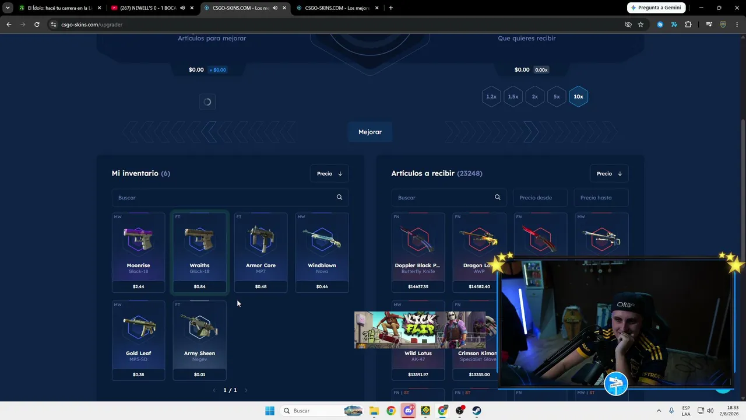
Task: Choose the Doppler Black Pearl Butterfly Knife
Action: (418, 253)
